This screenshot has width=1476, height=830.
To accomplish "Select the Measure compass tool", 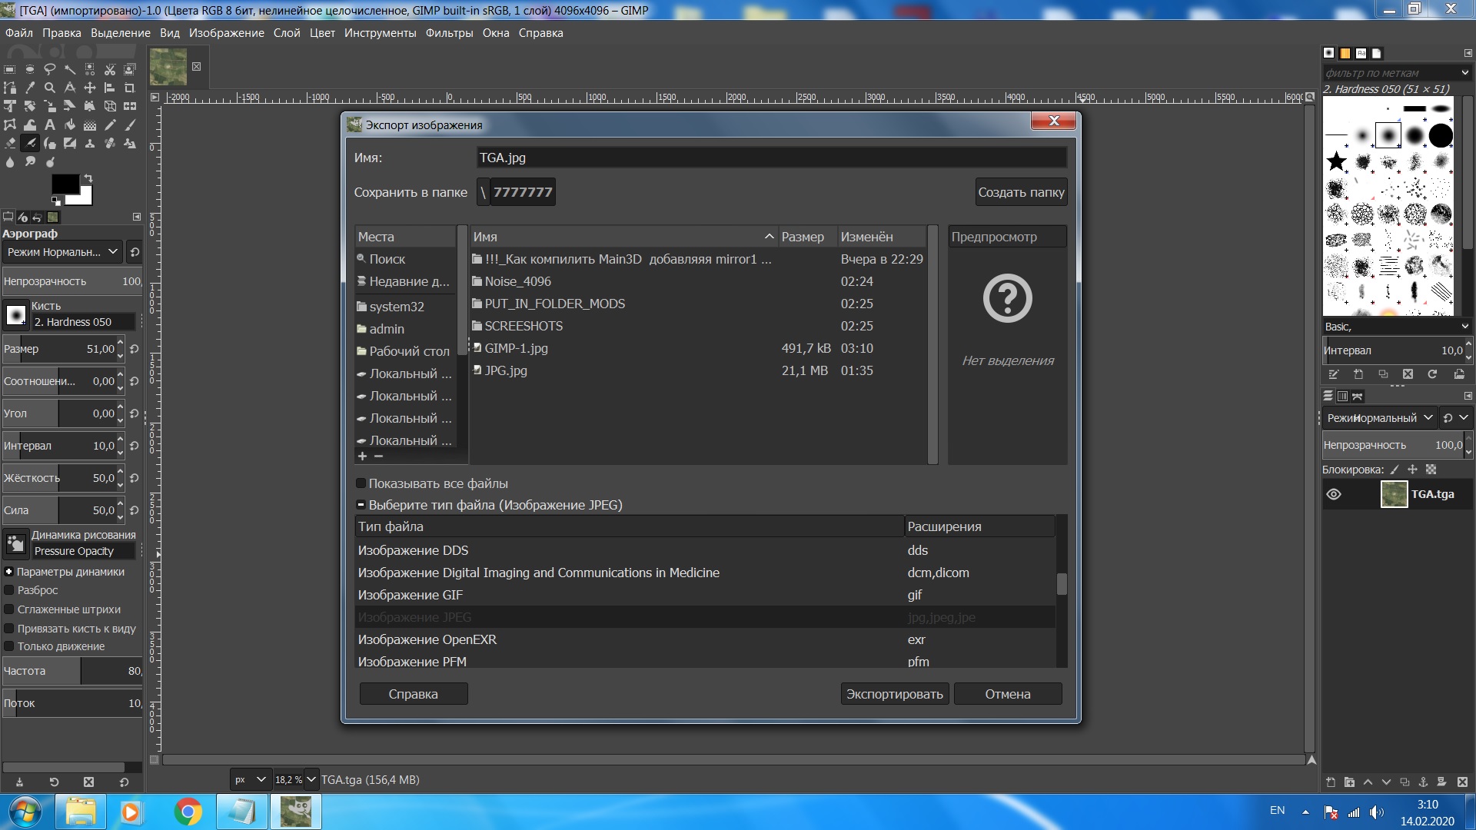I will (70, 88).
